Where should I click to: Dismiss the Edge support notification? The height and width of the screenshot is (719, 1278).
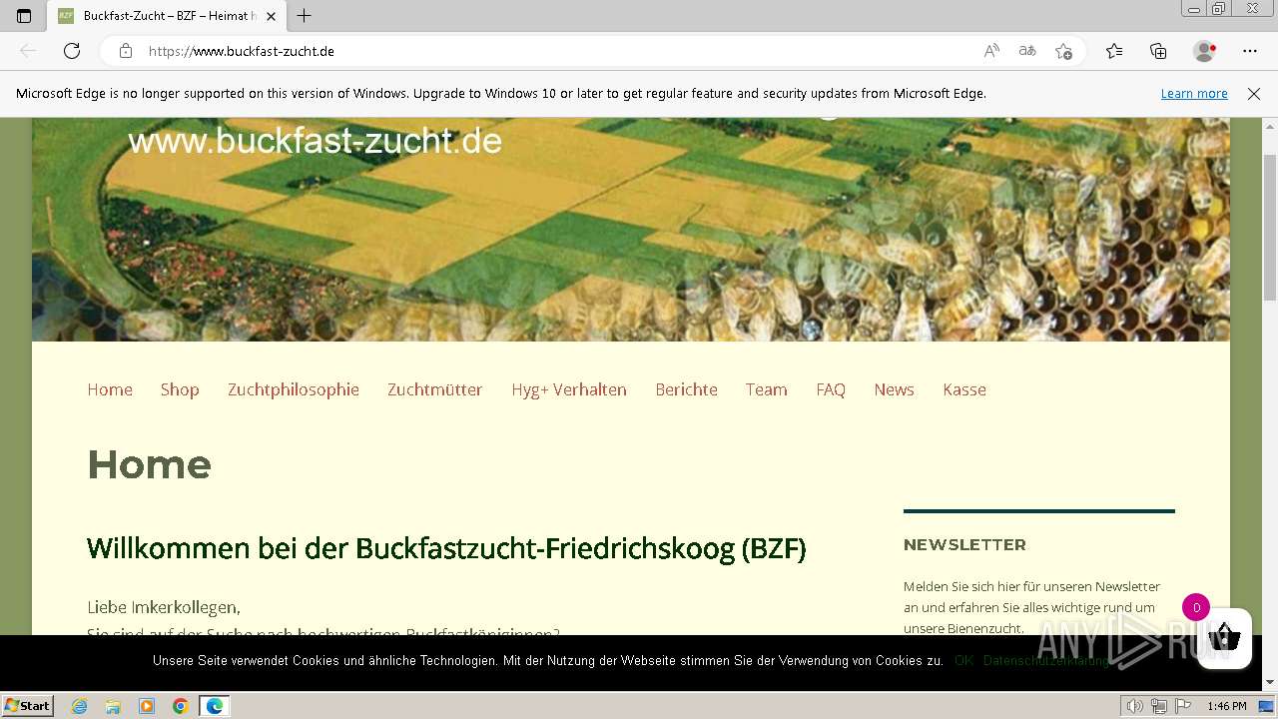click(1254, 93)
